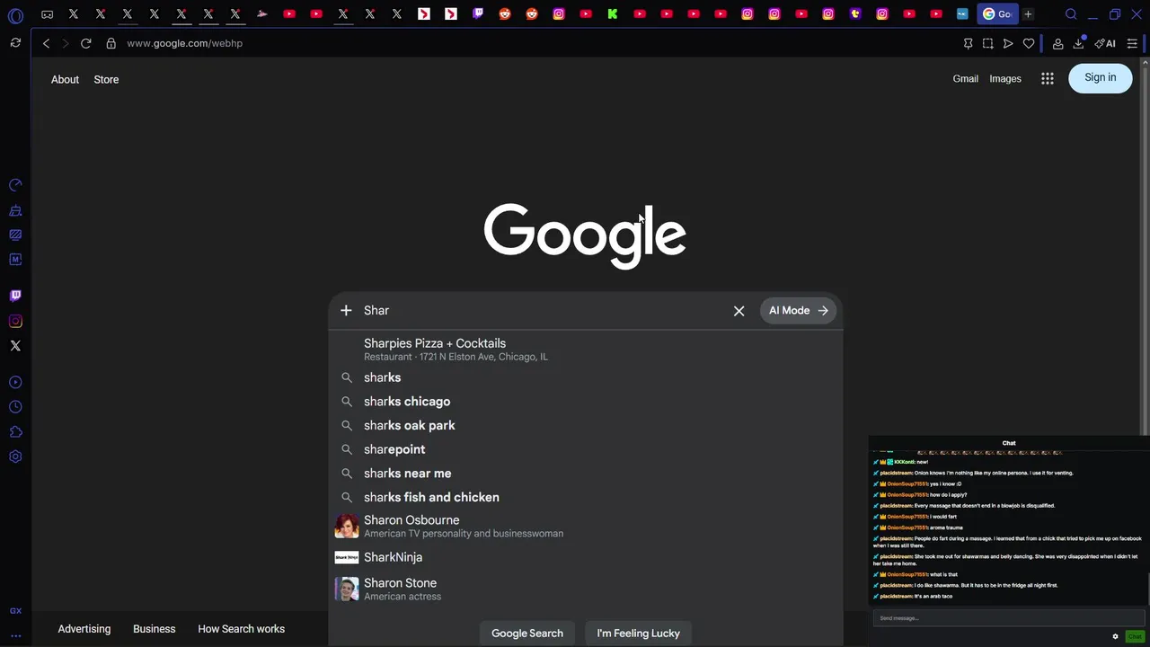
Task: Take a snapshot with the toolbar capture icon
Action: point(987,43)
